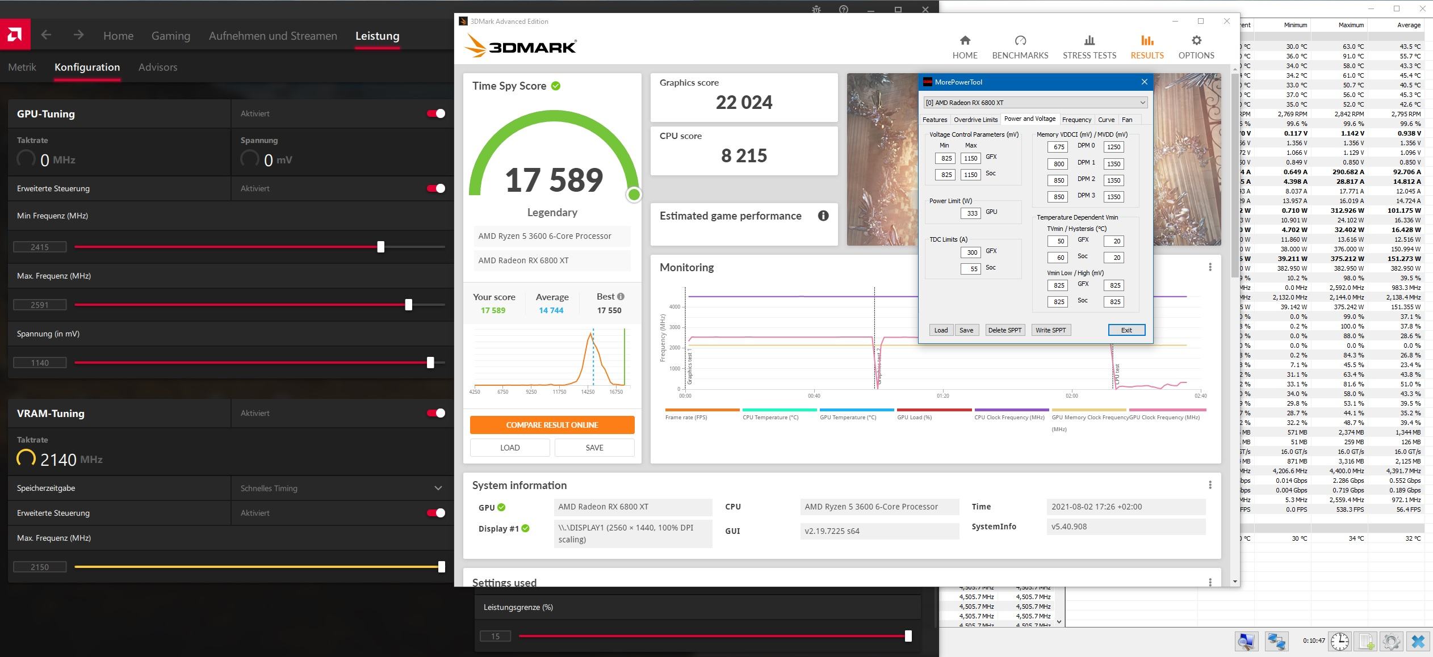Click the HWiNFO network monitors icon
This screenshot has height=657, width=1433.
click(1276, 641)
